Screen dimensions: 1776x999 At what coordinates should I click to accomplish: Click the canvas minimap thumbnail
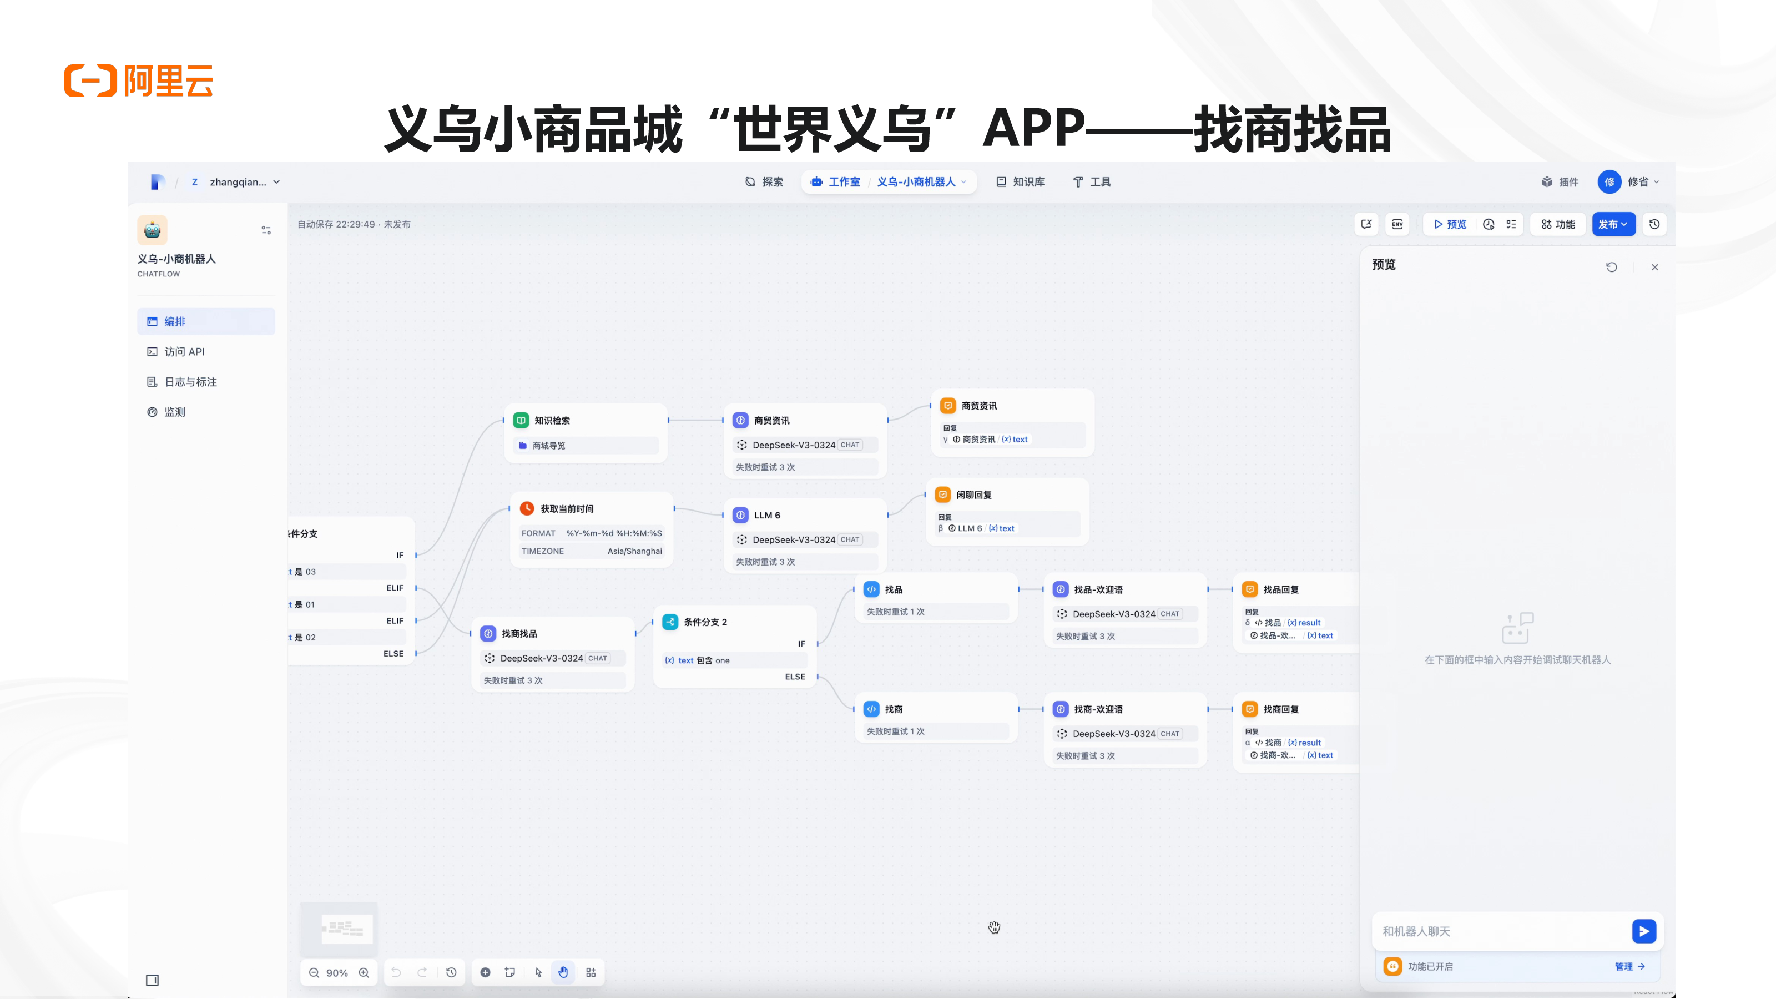(x=339, y=930)
